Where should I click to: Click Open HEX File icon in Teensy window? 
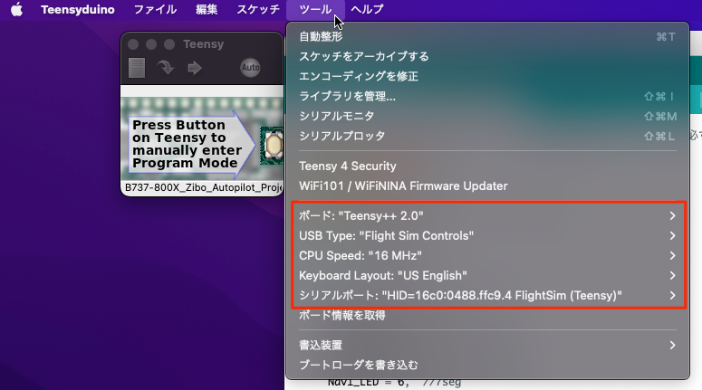pos(137,68)
